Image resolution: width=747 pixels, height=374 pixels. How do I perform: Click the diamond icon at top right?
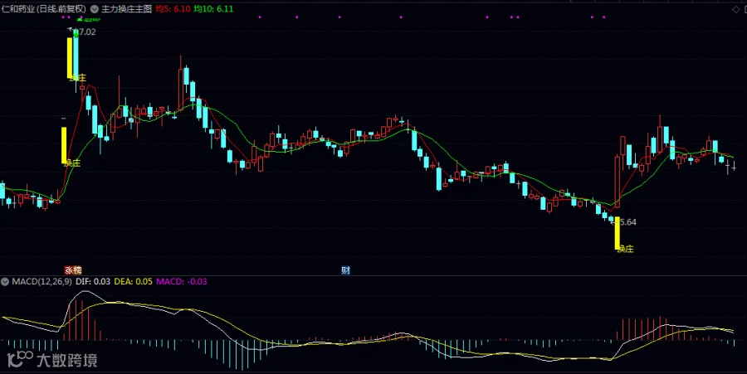tap(736, 9)
